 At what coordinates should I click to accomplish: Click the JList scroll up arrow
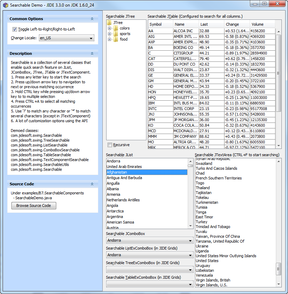coord(190,161)
